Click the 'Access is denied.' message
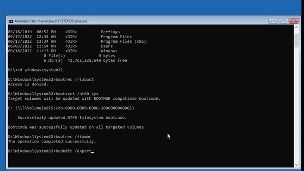 click(28, 84)
